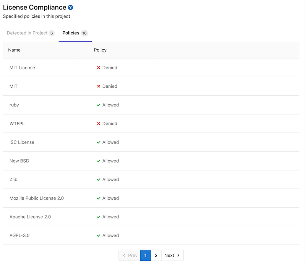Click the Policies count badge 16
The width and height of the screenshot is (305, 266).
tap(84, 33)
